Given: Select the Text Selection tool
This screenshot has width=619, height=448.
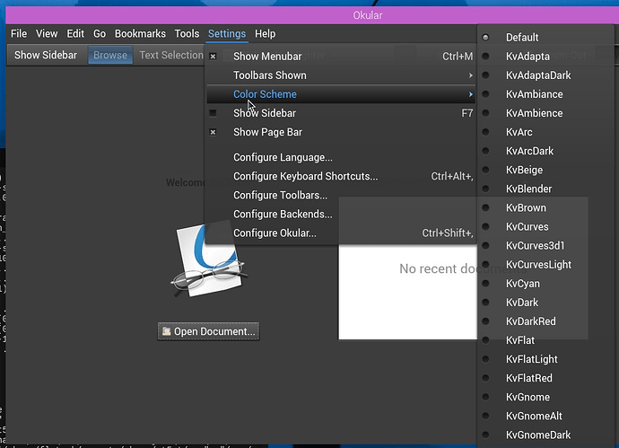Looking at the screenshot, I should (171, 55).
